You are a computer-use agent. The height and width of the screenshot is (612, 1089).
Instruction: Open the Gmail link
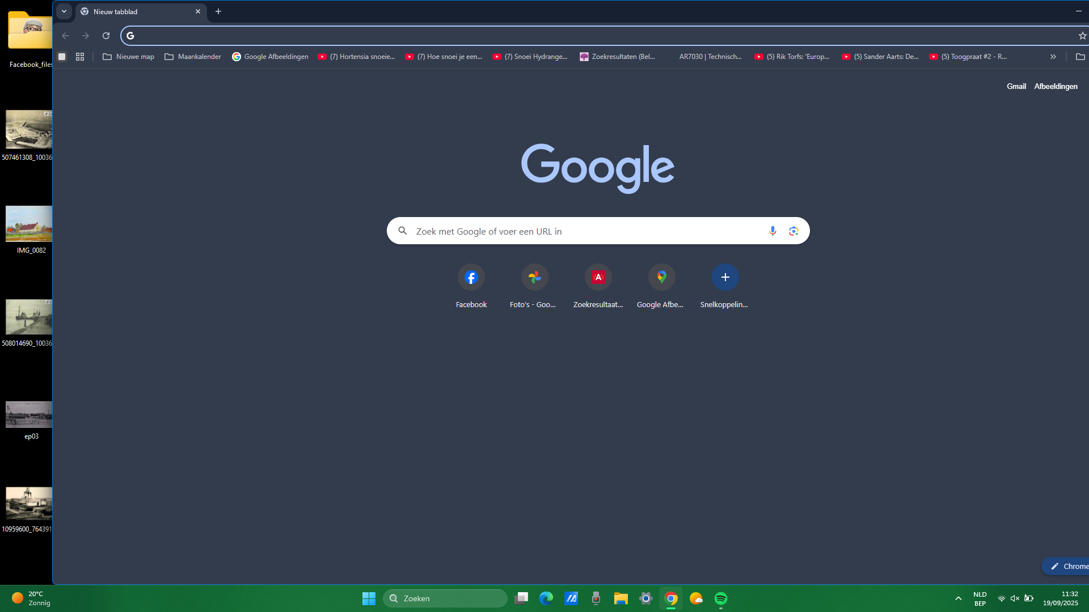(1016, 86)
